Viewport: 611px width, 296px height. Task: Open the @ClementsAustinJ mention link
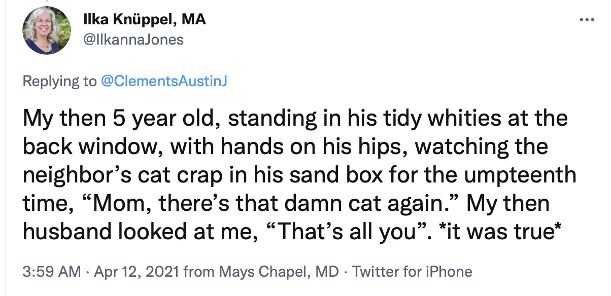tap(164, 82)
